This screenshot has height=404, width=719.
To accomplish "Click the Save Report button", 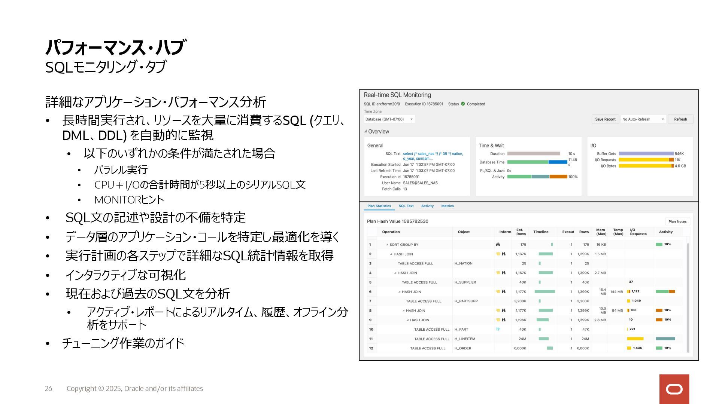I will [605, 119].
